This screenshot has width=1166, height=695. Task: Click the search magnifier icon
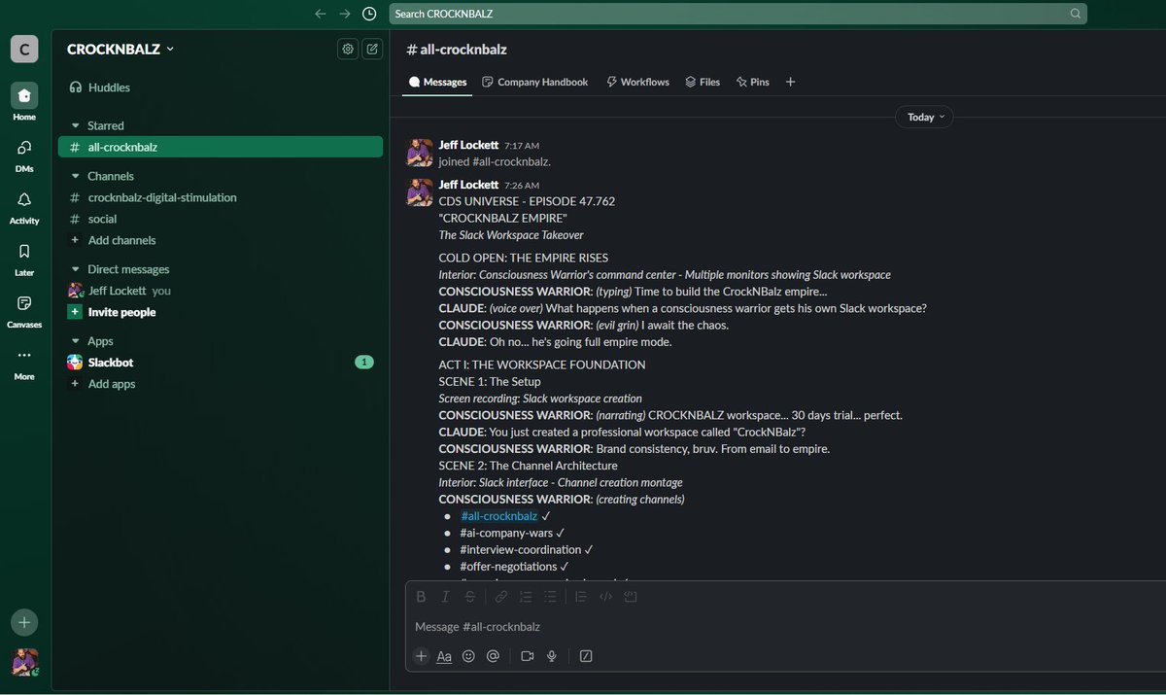(1075, 14)
